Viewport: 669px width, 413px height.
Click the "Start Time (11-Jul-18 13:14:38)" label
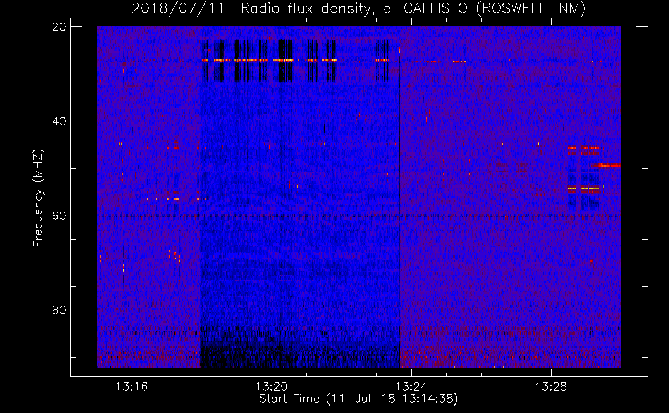click(358, 399)
